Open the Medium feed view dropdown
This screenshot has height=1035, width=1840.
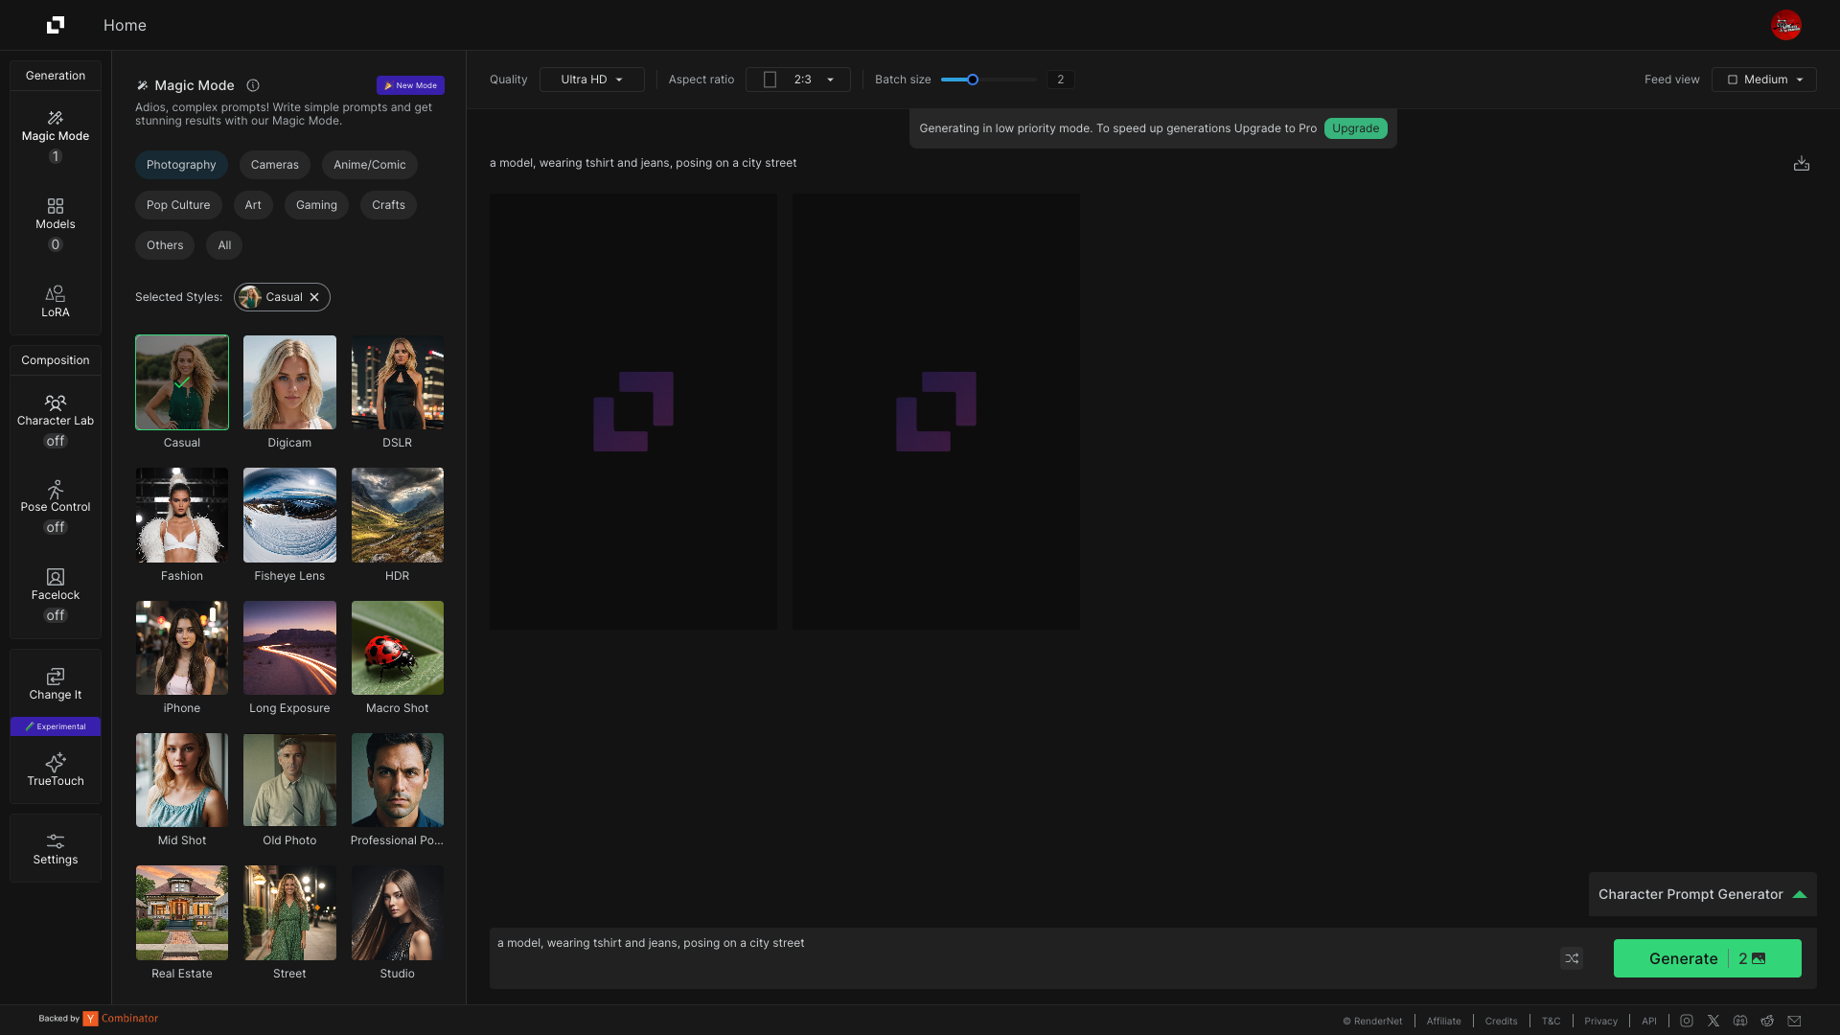1763,80
